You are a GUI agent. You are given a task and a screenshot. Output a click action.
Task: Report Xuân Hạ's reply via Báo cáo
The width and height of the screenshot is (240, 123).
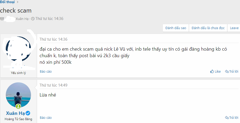click(x=46, y=118)
